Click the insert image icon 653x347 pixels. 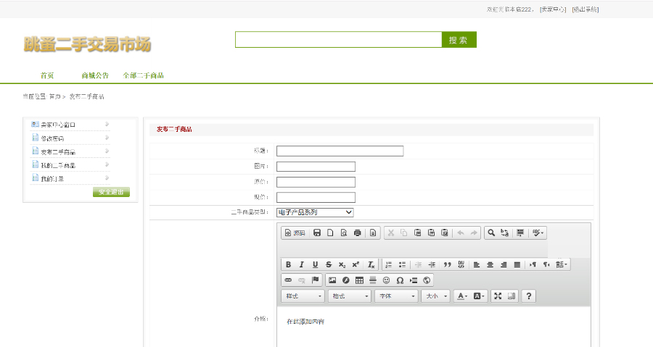(x=332, y=280)
